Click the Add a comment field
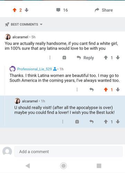Screen dimensions: 125x173 tap(68, 152)
